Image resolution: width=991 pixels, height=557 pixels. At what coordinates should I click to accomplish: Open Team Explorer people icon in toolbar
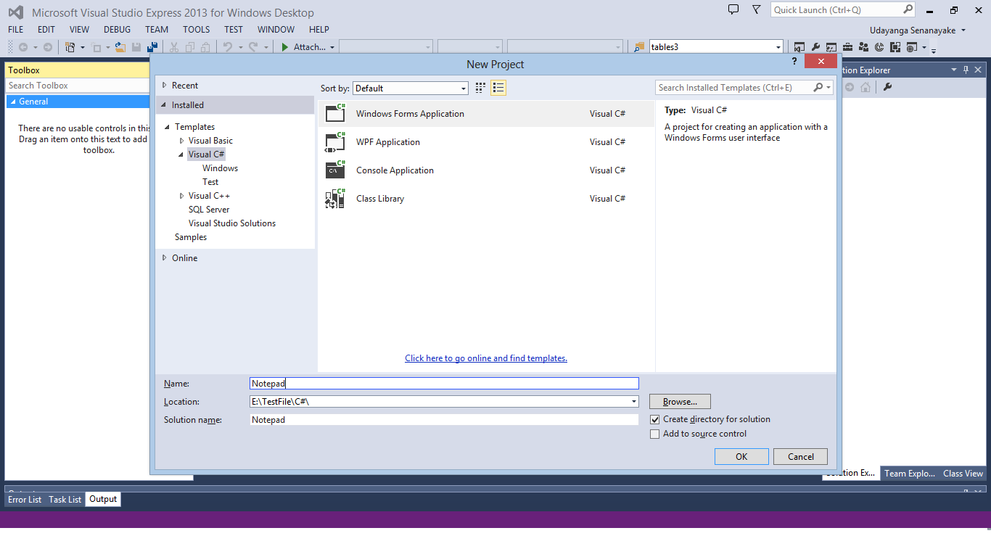click(x=863, y=47)
